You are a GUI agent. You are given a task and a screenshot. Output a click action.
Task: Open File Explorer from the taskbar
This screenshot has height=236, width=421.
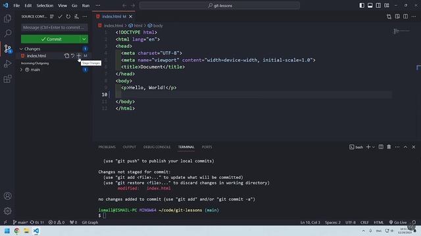[x=26, y=231]
